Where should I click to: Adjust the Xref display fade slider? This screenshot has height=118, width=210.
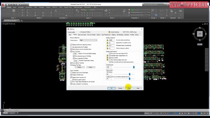130,74
